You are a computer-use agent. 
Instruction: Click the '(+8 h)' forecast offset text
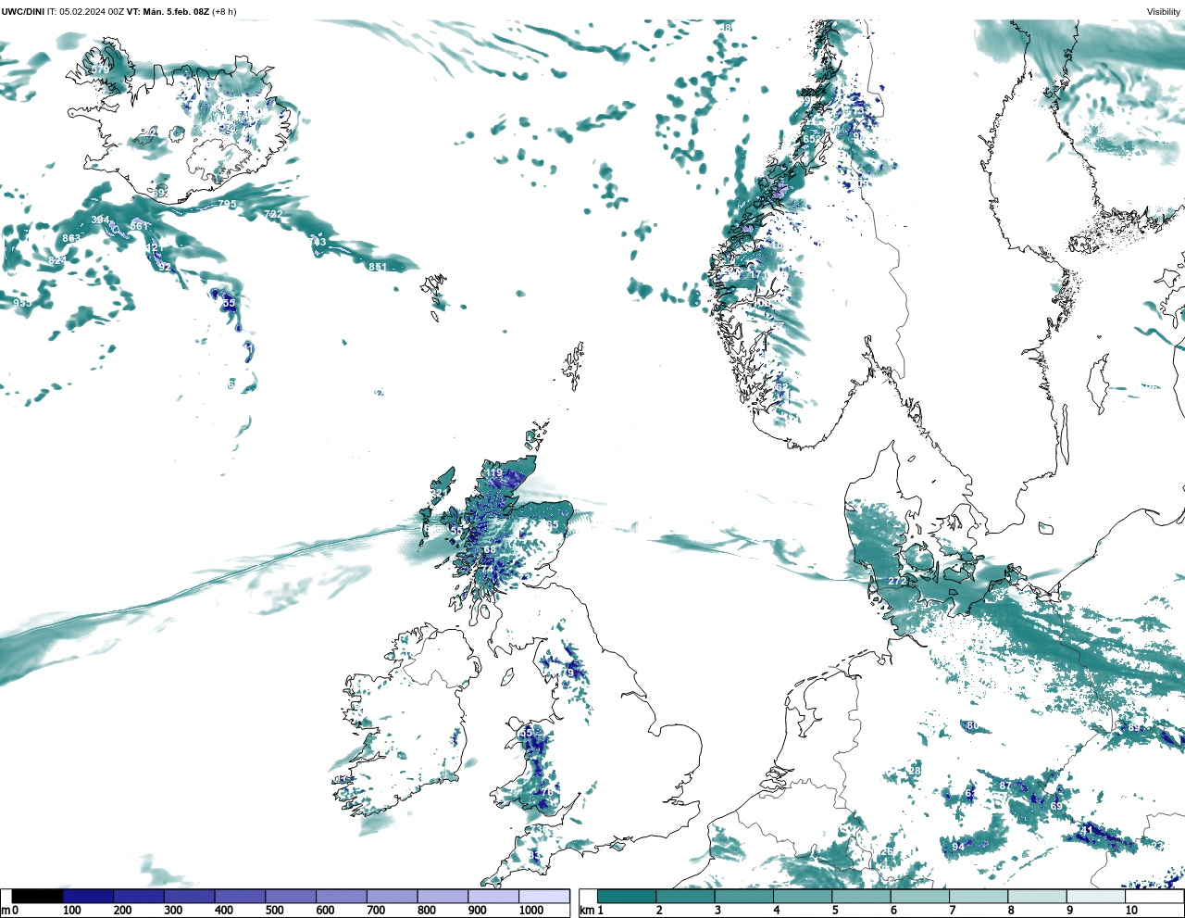pos(224,12)
